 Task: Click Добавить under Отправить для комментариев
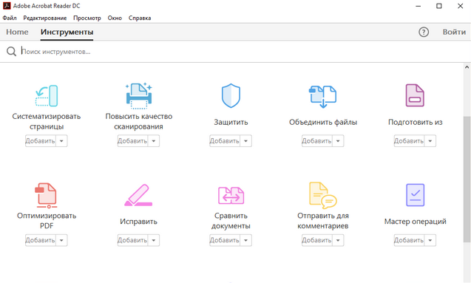(317, 240)
